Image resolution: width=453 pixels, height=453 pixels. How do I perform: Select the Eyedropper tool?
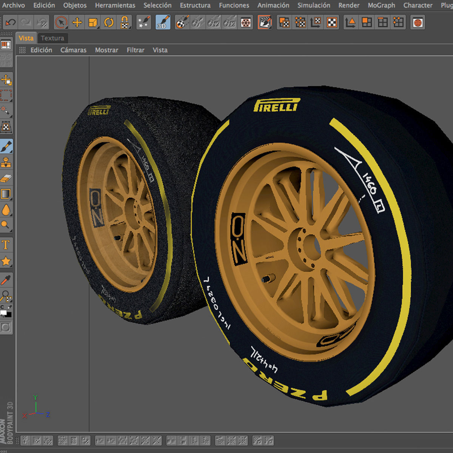(x=6, y=280)
